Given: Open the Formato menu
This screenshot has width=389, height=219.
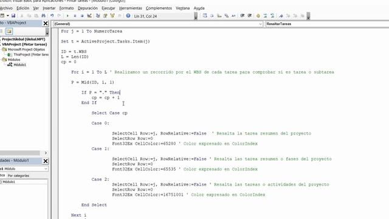Looking at the screenshot, I should [66, 8].
